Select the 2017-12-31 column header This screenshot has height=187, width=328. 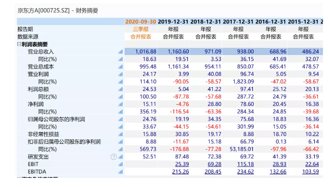pyautogui.click(x=238, y=22)
